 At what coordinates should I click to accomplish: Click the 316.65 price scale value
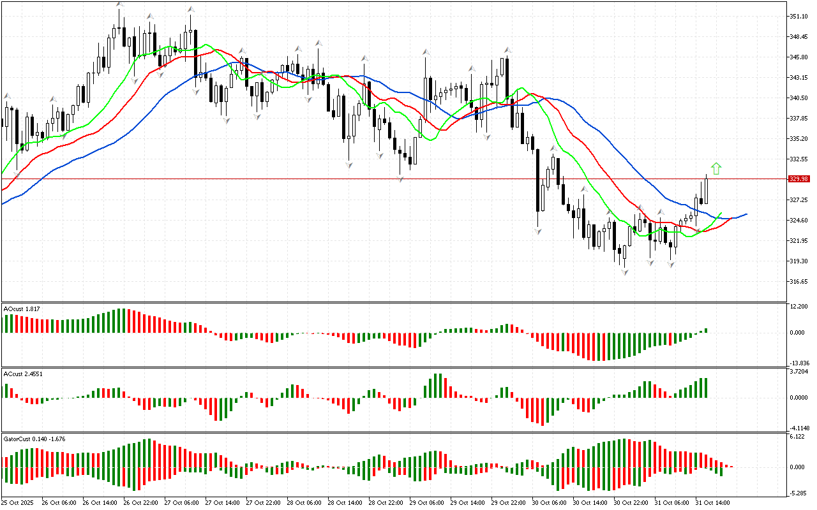point(800,281)
